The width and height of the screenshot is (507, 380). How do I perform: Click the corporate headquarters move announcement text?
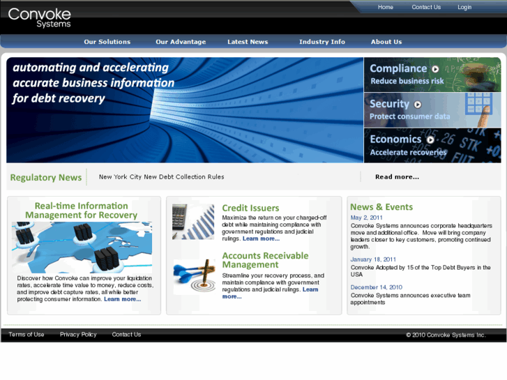421,236
